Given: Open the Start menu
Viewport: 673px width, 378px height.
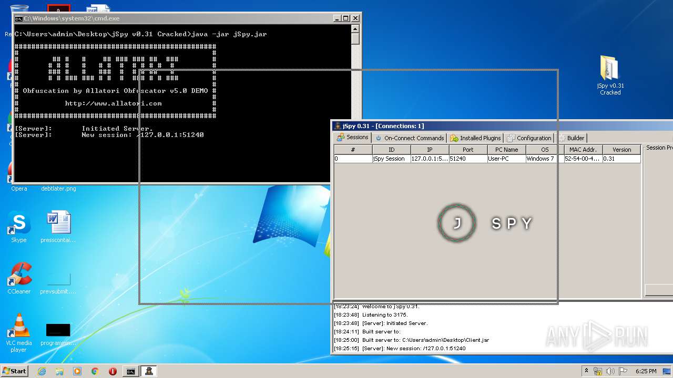Looking at the screenshot, I should [14, 371].
